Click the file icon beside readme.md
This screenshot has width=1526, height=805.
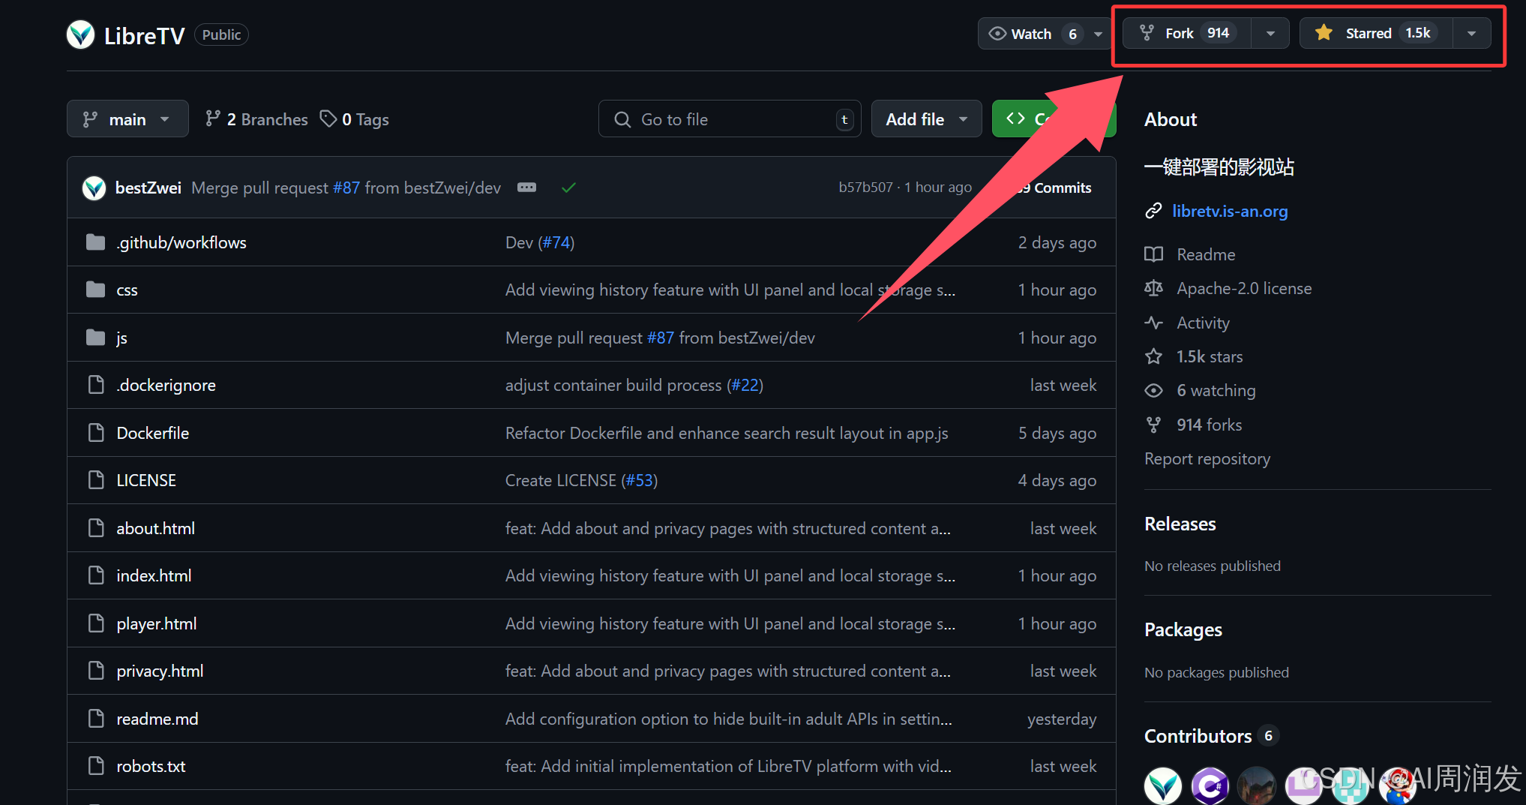[x=96, y=718]
